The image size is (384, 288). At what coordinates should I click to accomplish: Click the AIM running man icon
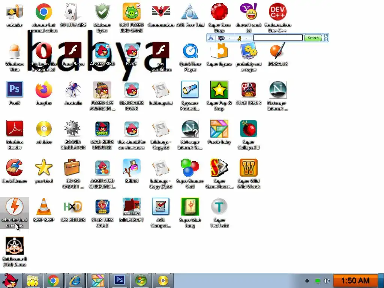(240, 38)
